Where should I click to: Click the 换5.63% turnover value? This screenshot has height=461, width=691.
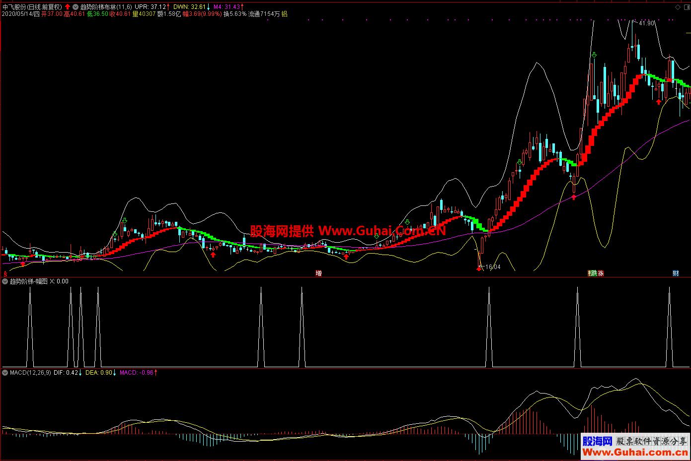(x=235, y=14)
